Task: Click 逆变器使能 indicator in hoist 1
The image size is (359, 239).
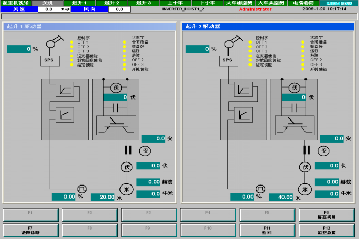Action: click(72, 56)
